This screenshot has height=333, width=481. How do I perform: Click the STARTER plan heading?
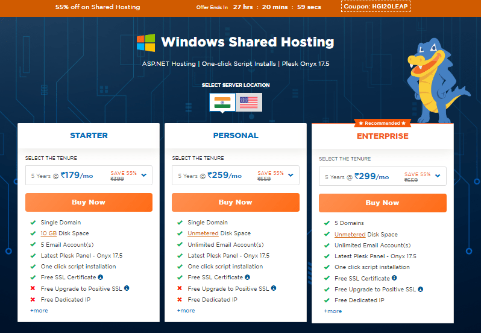tap(89, 135)
